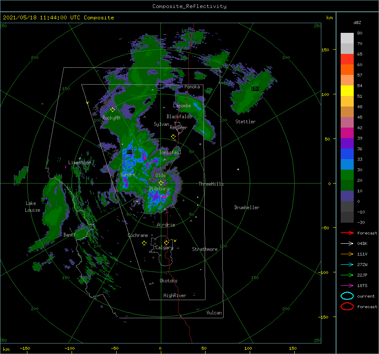The height and width of the screenshot is (354, 379).
Task: Click the Olds city label
Action: click(x=160, y=176)
